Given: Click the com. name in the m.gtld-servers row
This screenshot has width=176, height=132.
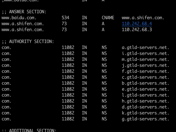Looking at the screenshot, I should [6, 59].
